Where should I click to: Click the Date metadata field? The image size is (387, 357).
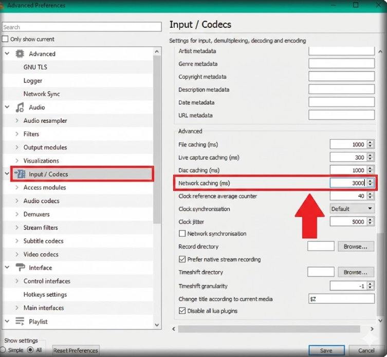coord(341,102)
